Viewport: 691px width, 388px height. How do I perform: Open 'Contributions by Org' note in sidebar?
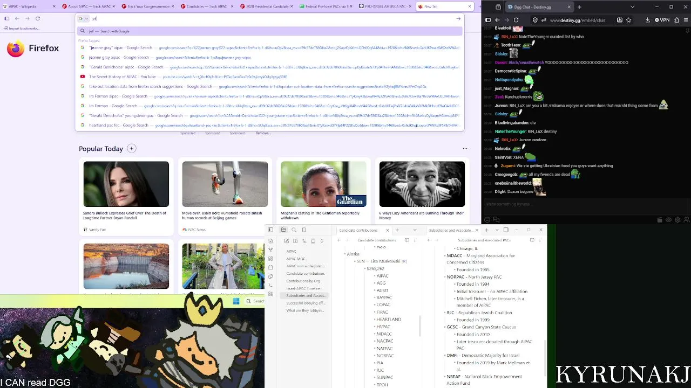pyautogui.click(x=303, y=281)
